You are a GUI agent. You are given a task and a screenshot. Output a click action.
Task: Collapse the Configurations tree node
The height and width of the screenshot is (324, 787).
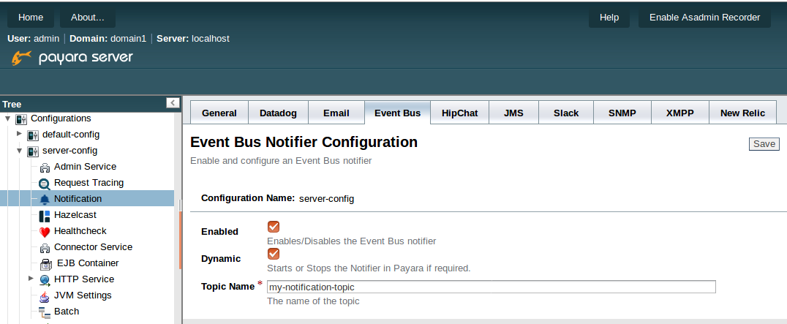pyautogui.click(x=7, y=119)
